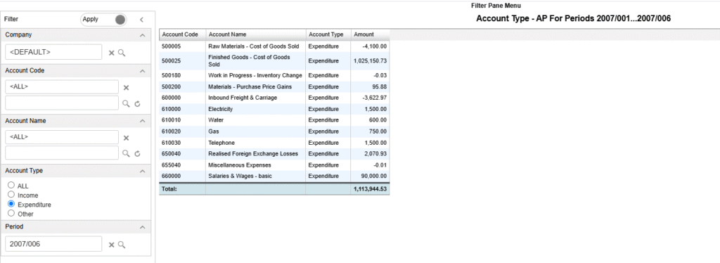Sort by Account Name column header
The height and width of the screenshot is (263, 720).
pos(256,34)
